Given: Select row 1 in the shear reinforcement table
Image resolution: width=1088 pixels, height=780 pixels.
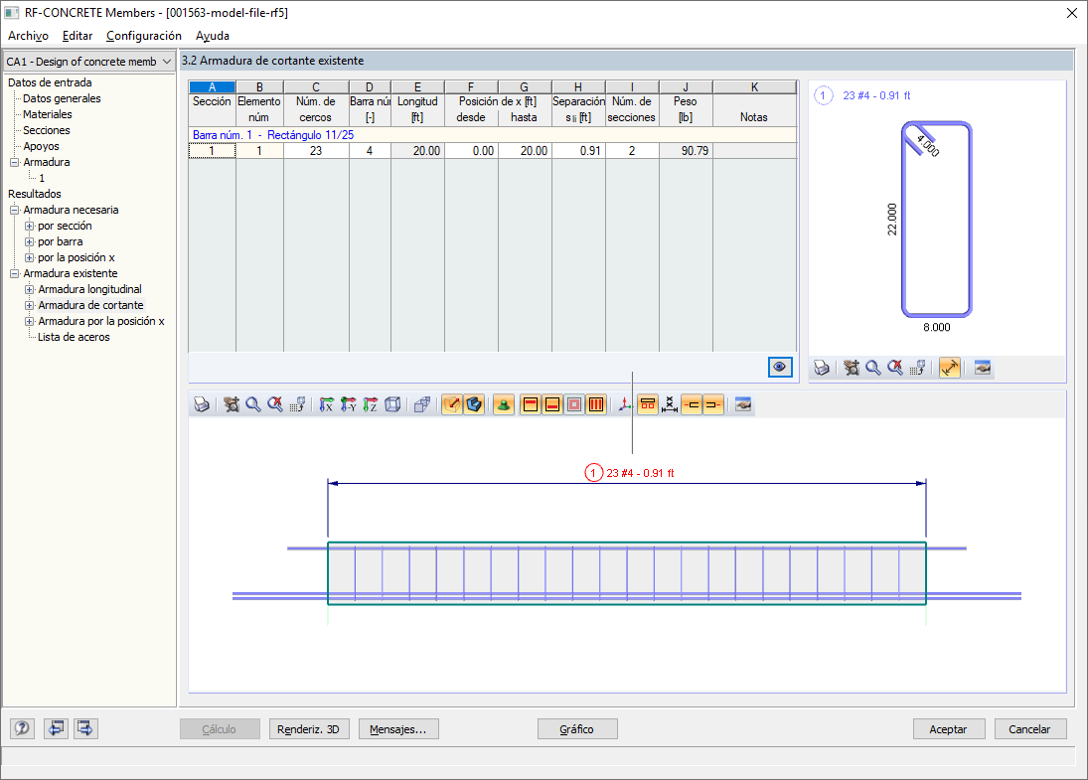Looking at the screenshot, I should pos(212,151).
